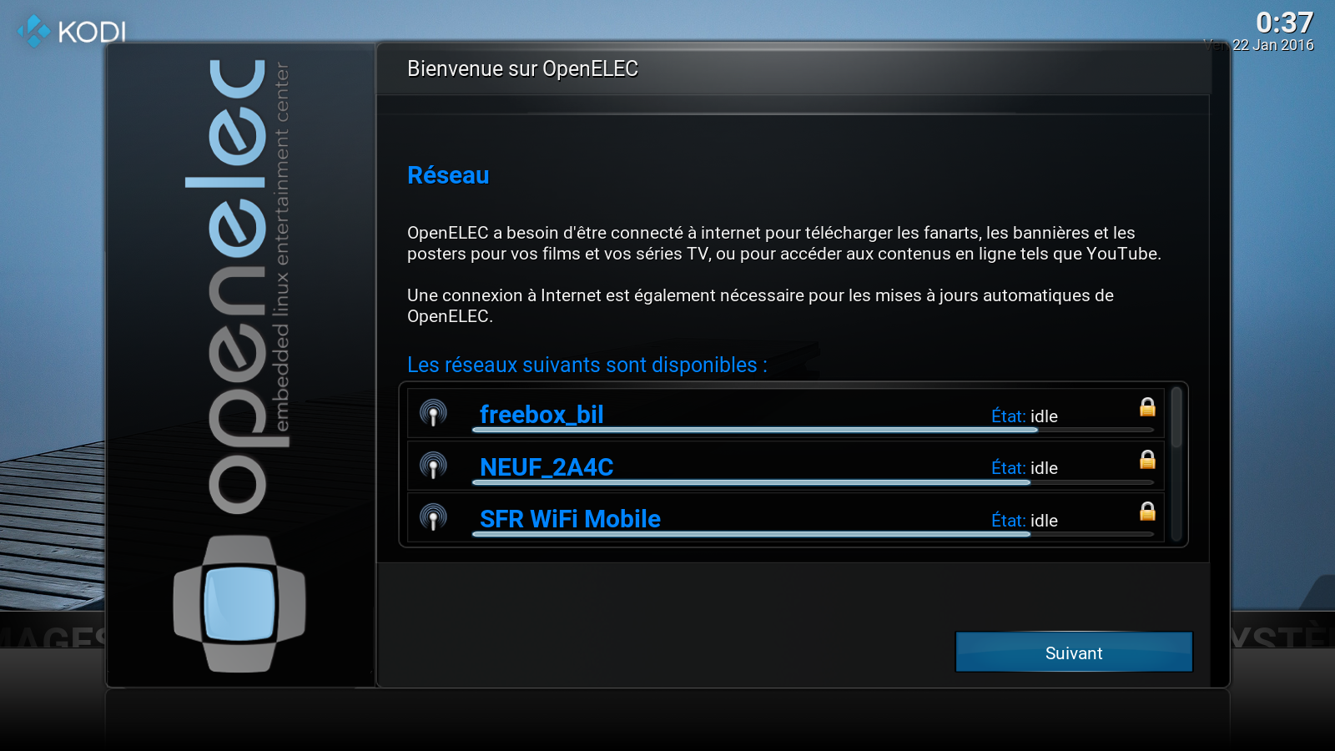
Task: Click the wireless icon beside NEUF_2A4C
Action: pyautogui.click(x=433, y=465)
